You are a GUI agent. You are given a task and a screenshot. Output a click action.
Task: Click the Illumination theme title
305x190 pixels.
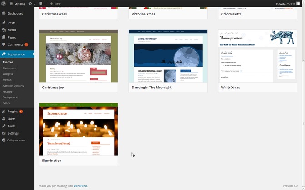(x=52, y=161)
